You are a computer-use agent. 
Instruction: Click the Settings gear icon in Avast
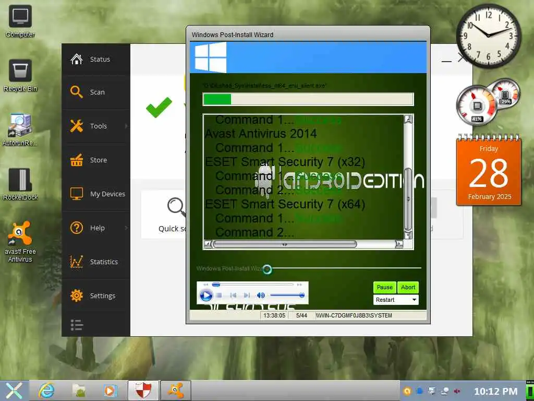coord(76,296)
